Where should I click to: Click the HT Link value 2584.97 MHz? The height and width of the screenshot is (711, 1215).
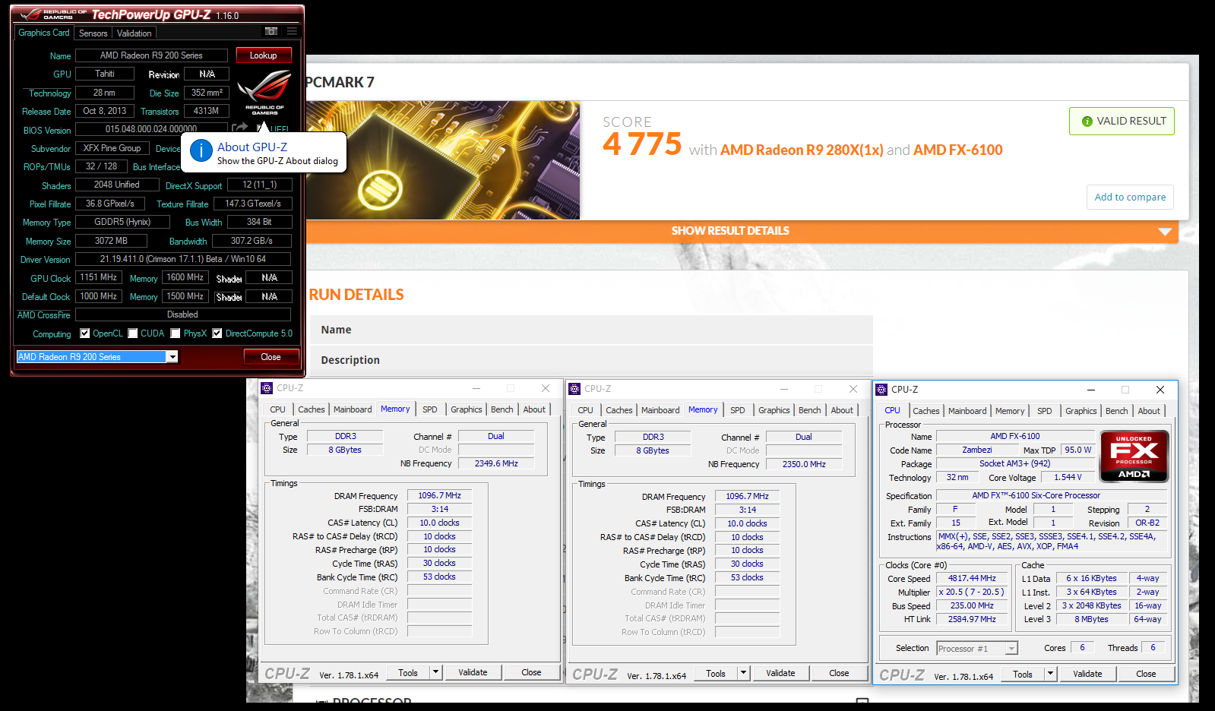point(972,620)
